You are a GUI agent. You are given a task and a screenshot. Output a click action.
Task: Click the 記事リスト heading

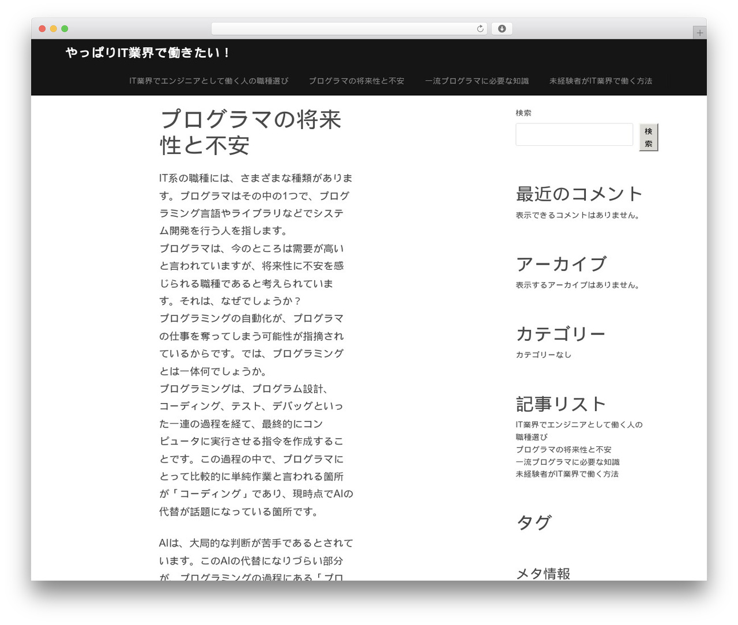[560, 404]
